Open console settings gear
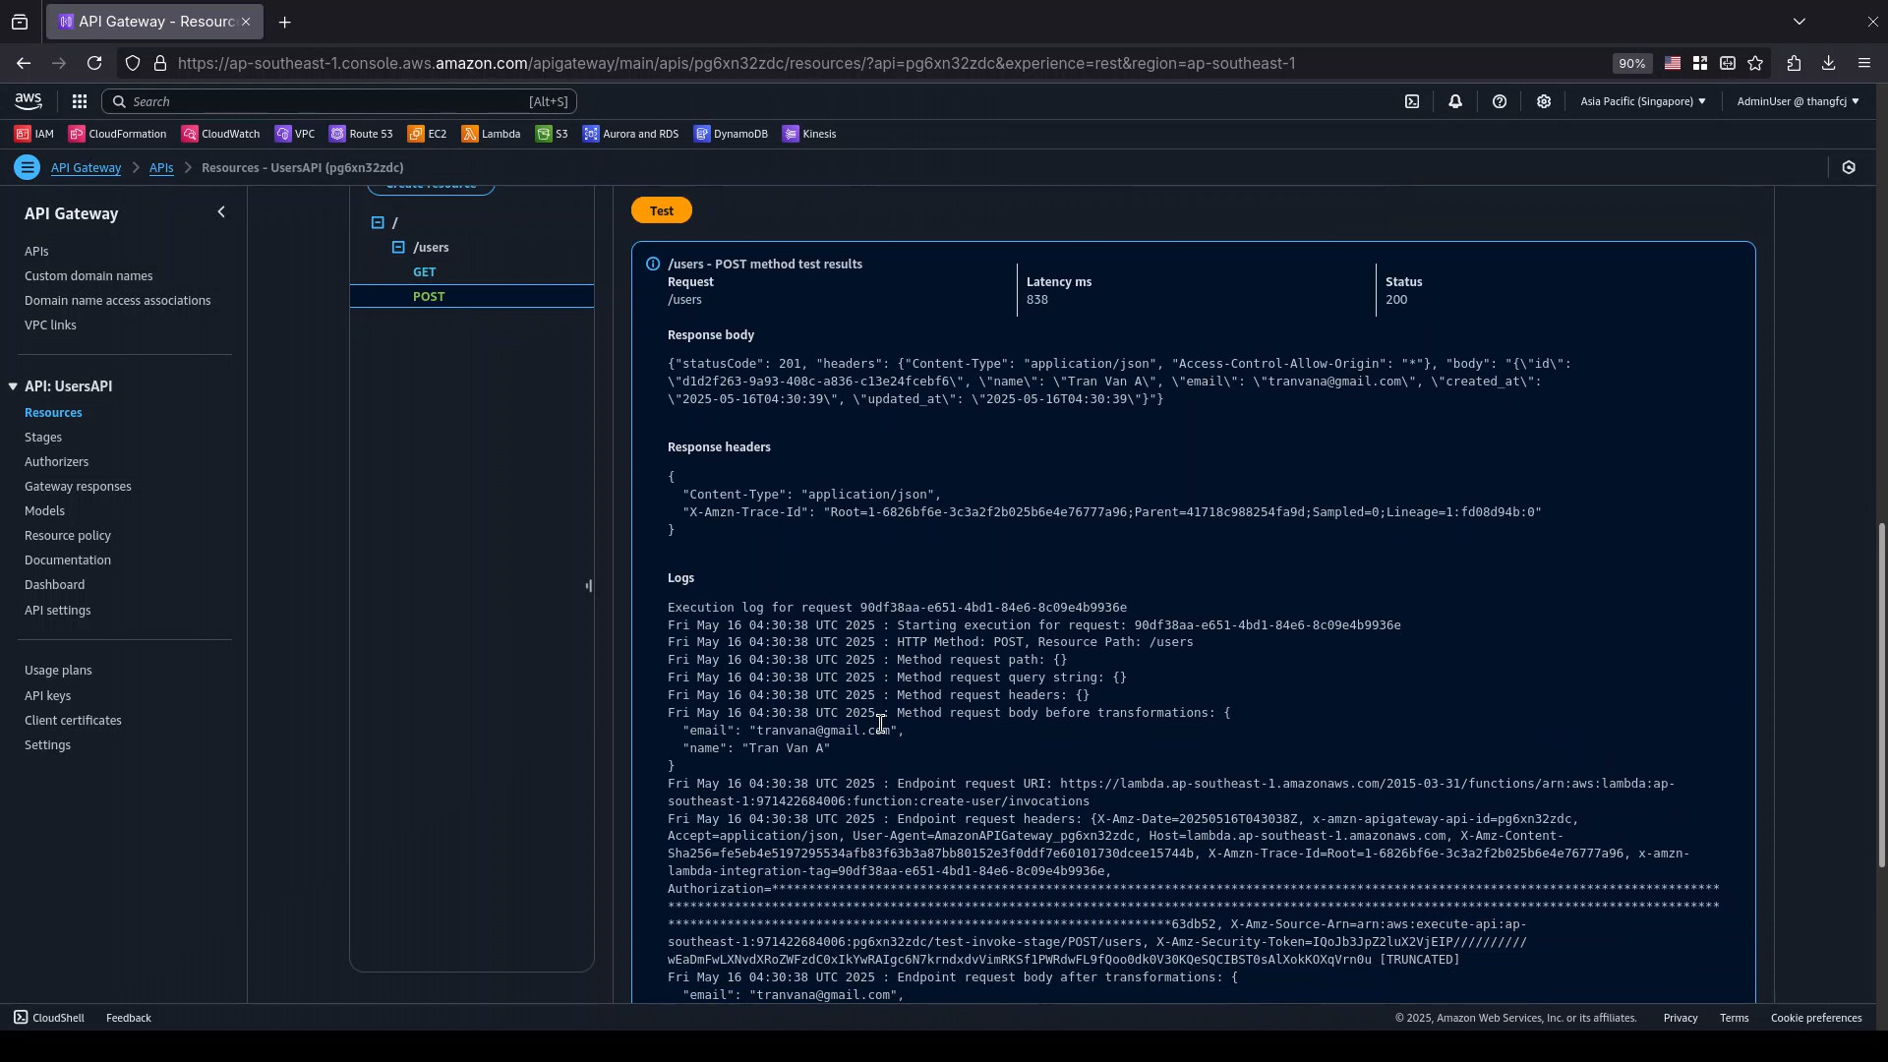The image size is (1888, 1062). [1544, 101]
